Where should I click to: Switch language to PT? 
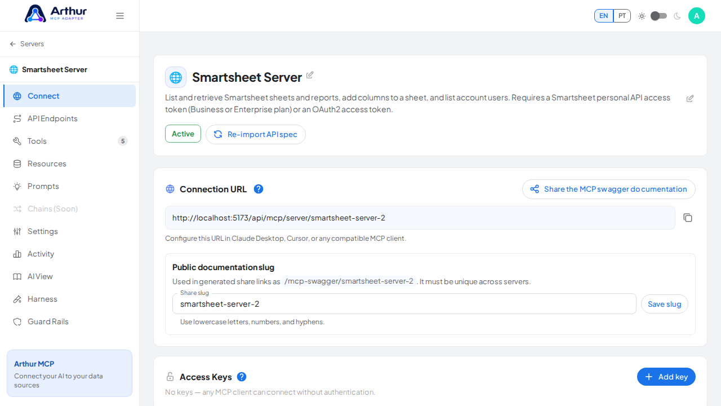(x=622, y=16)
